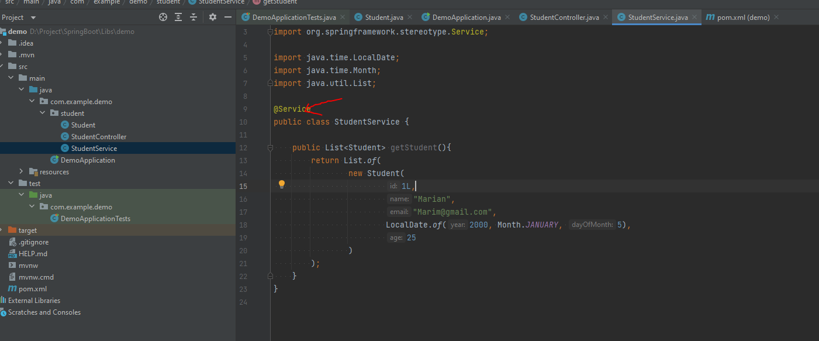Click line number 10 in the gutter

pyautogui.click(x=243, y=122)
